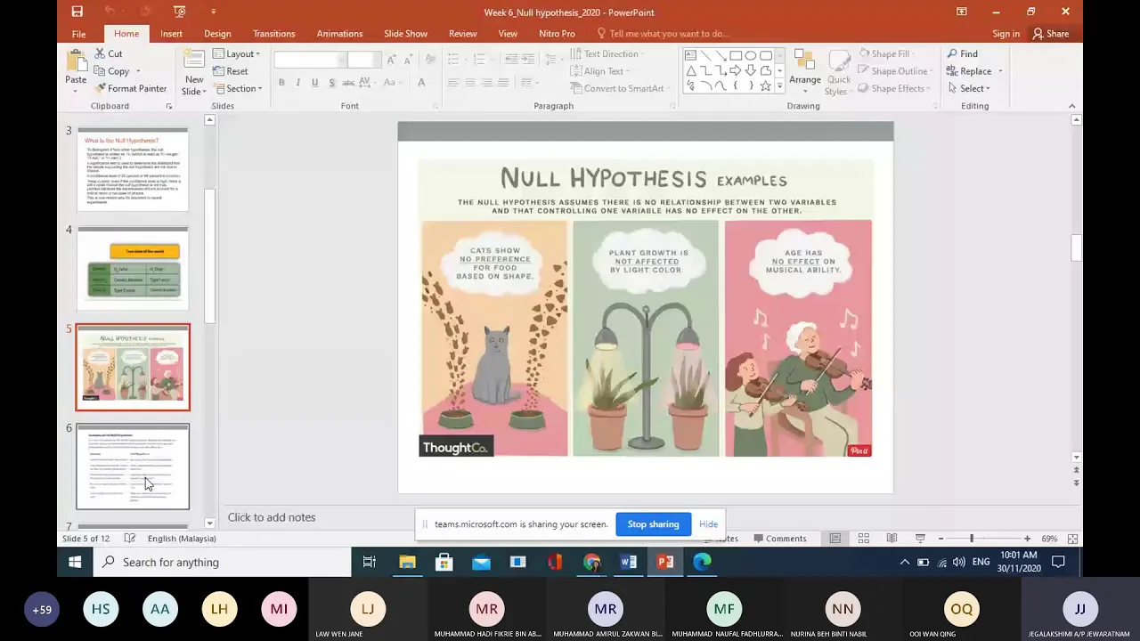Align text right
This screenshot has width=1140, height=641.
pyautogui.click(x=486, y=83)
